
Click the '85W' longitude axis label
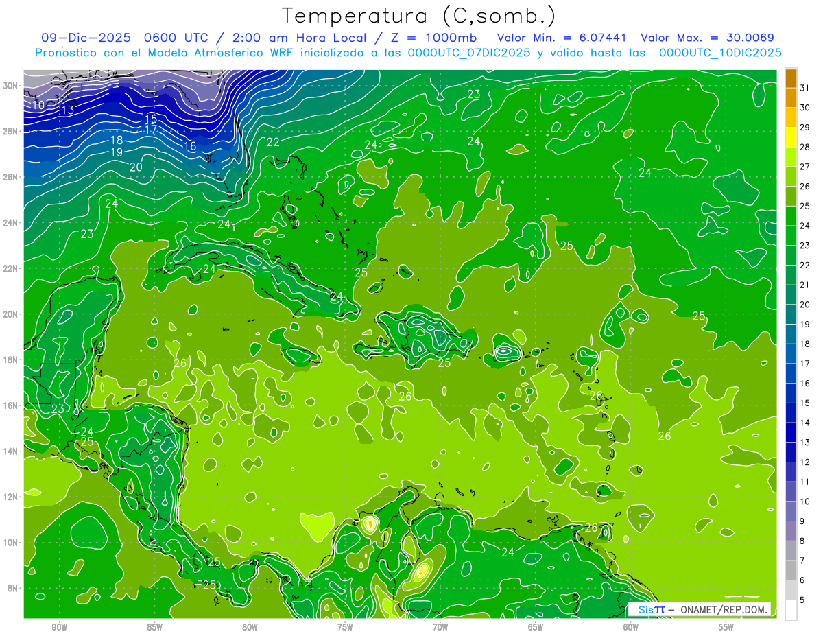[154, 627]
